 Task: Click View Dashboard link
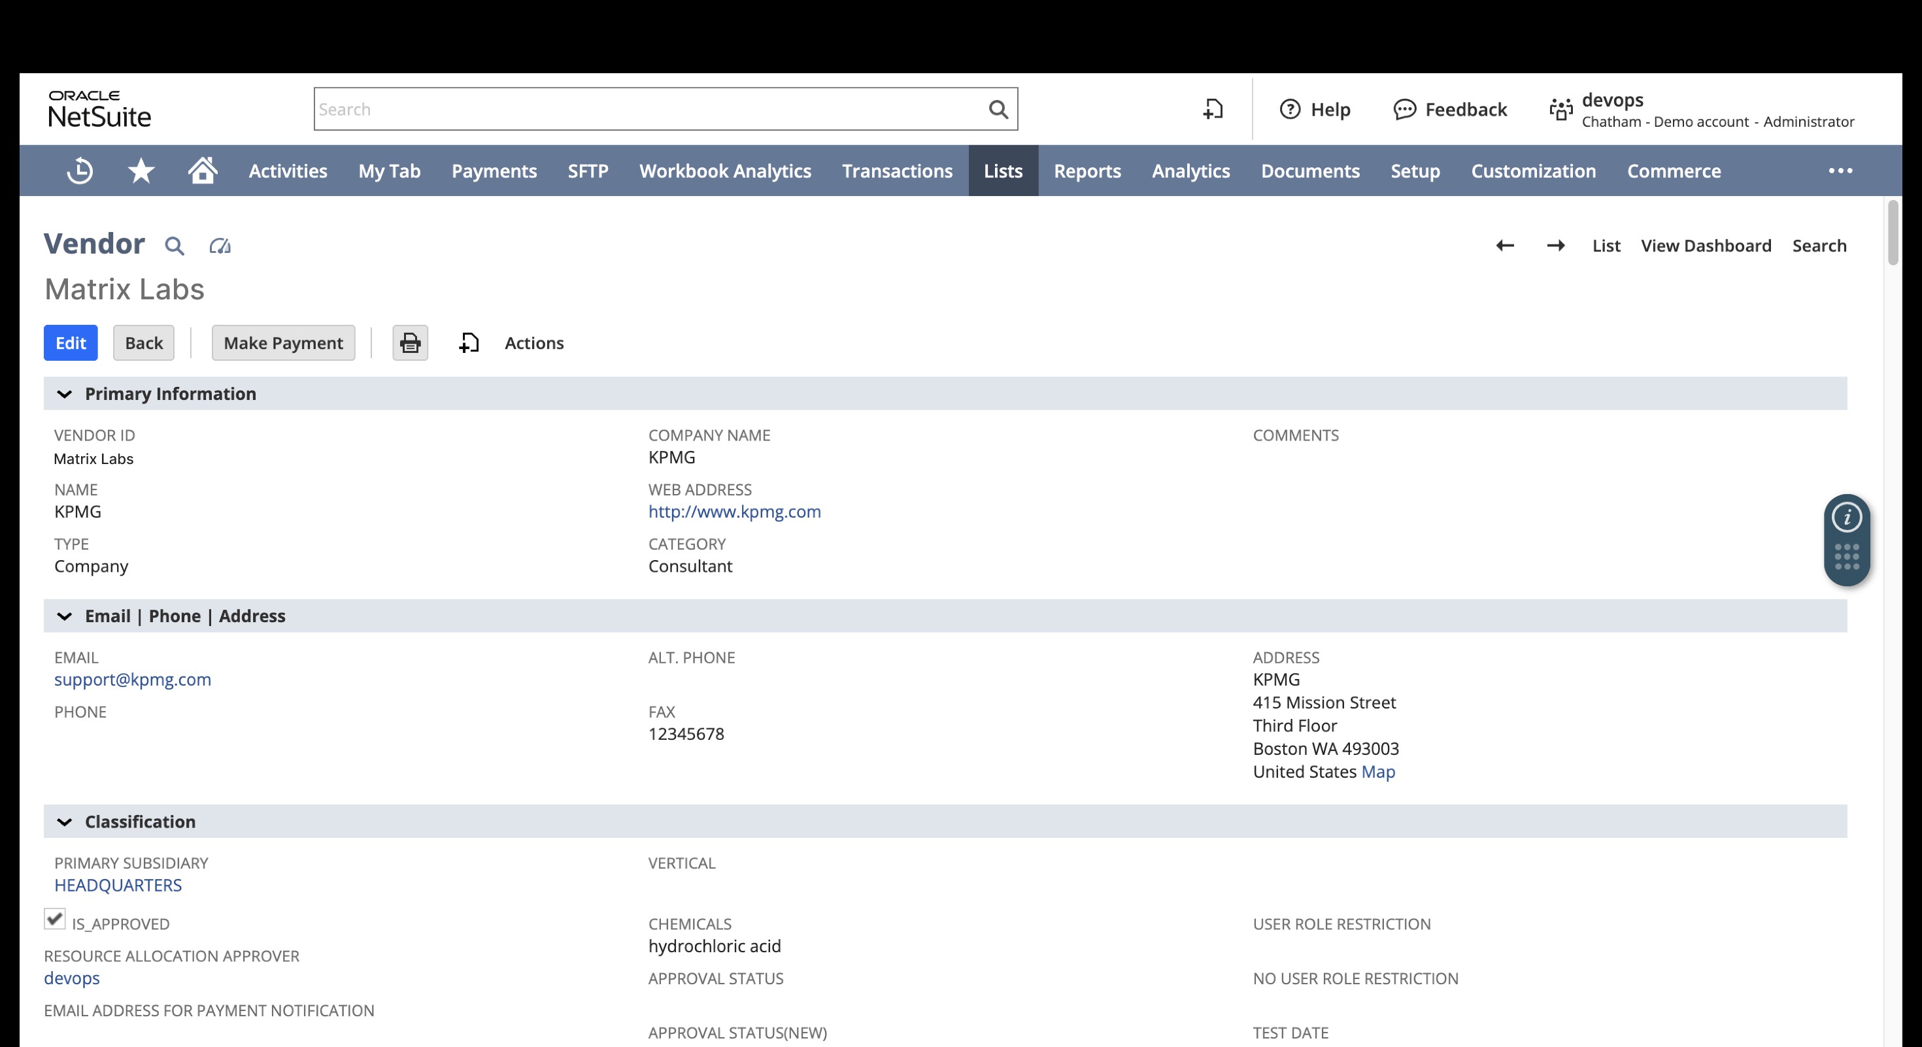pyautogui.click(x=1706, y=246)
